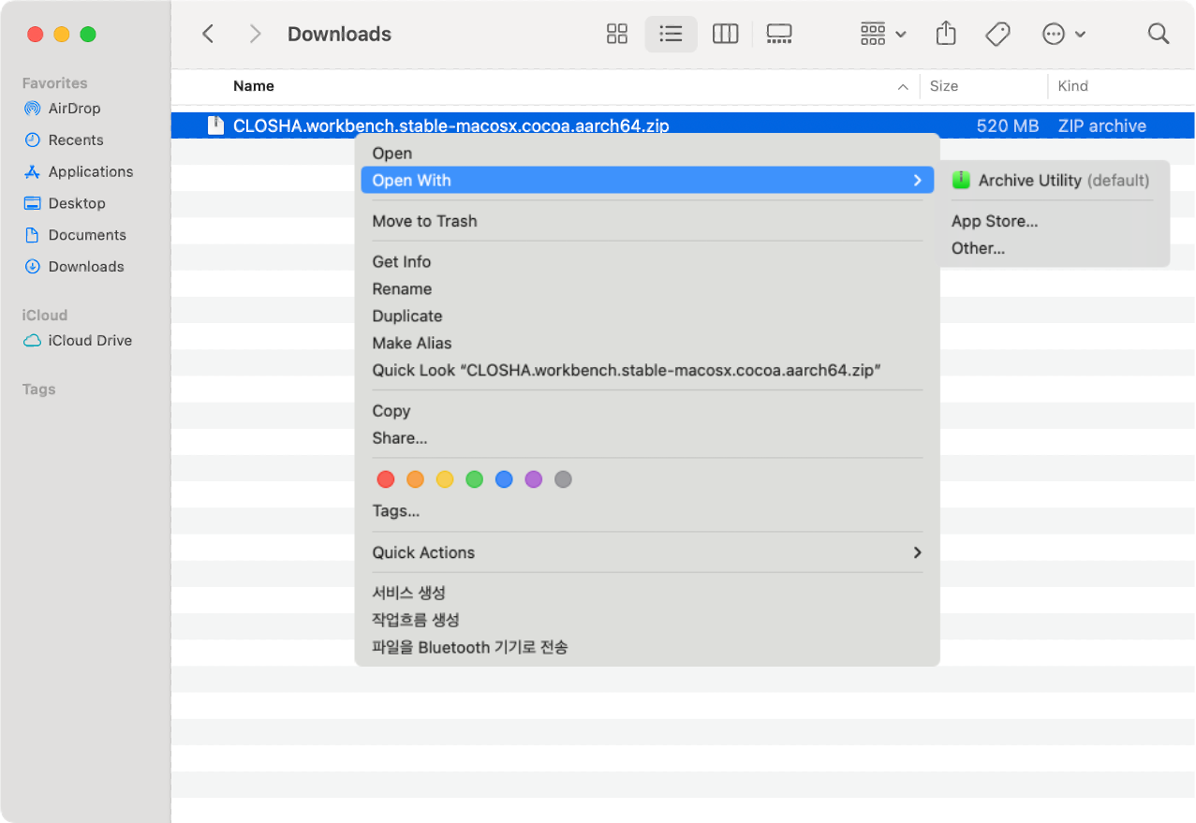Apply the blue tag color
The image size is (1196, 823).
[x=504, y=479]
